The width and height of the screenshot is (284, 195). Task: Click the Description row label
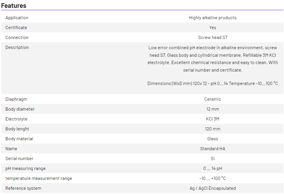[x=17, y=47]
